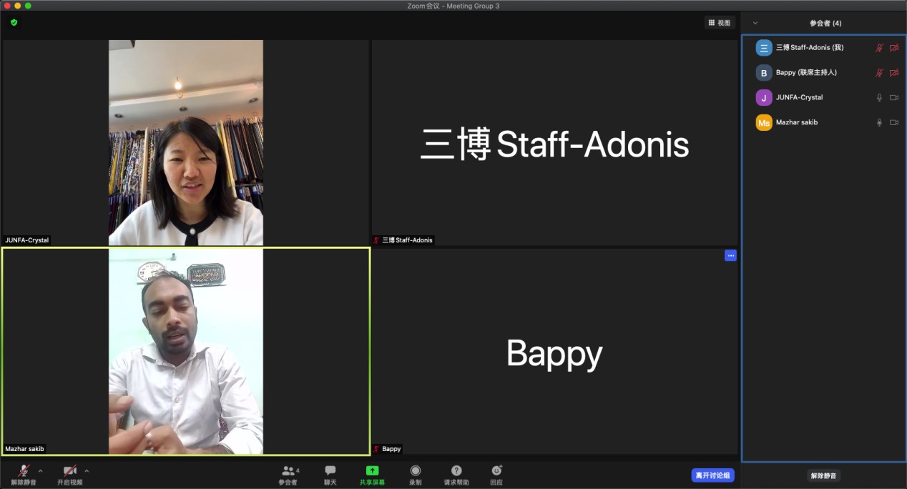
Task: Select Mazhar sakib's video tile
Action: click(186, 351)
